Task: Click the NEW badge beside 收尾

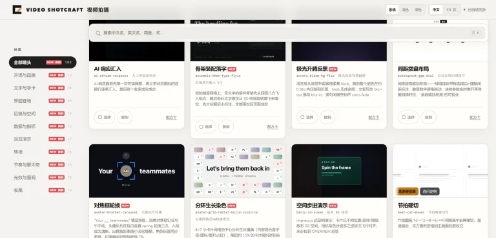Action: pos(57,190)
